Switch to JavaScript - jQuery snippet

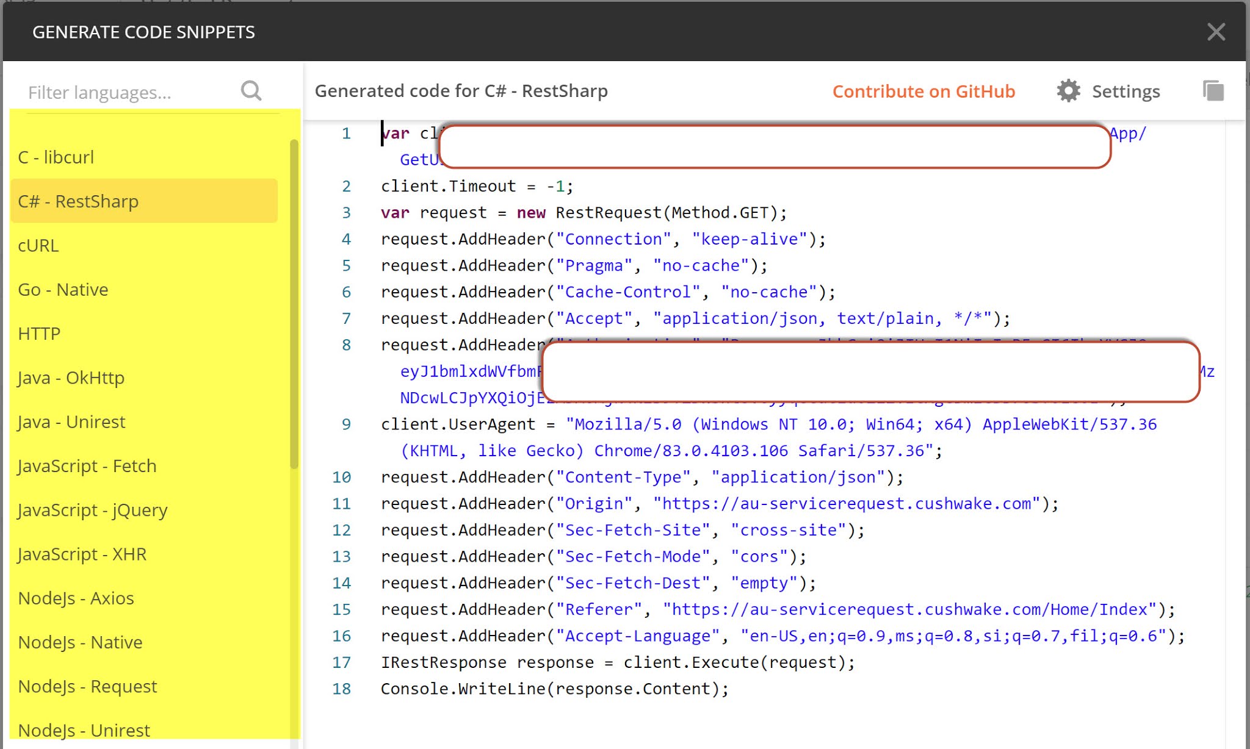93,510
